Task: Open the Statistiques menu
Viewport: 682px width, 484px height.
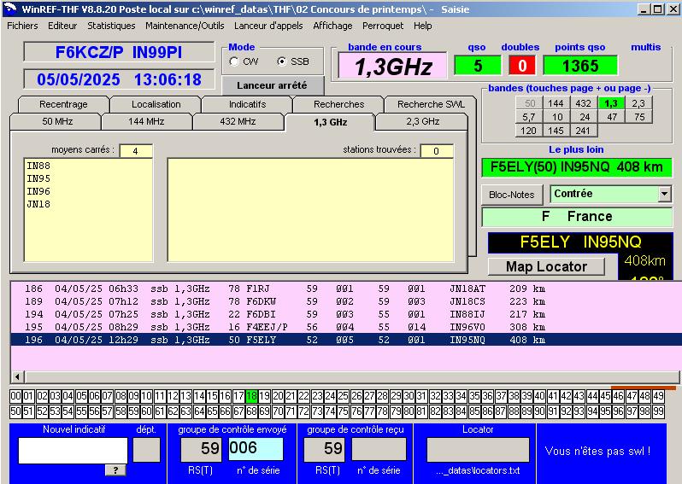Action: click(x=111, y=26)
